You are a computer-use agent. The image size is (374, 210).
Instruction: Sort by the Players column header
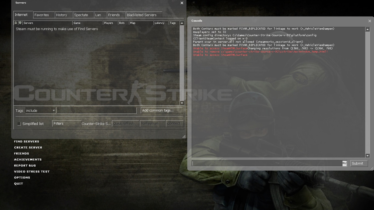tap(110, 23)
